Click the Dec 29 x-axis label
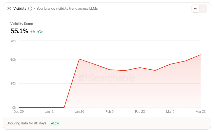This screenshot has width=215, height=133. pyautogui.click(x=19, y=112)
